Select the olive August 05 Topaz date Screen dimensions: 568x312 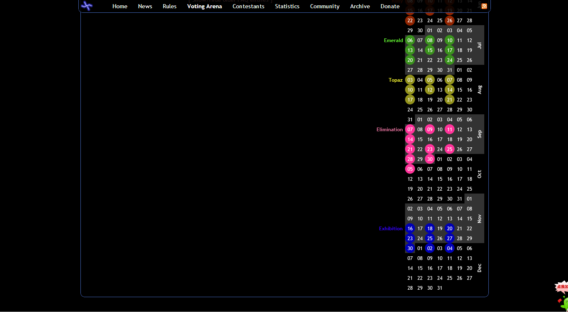[430, 80]
